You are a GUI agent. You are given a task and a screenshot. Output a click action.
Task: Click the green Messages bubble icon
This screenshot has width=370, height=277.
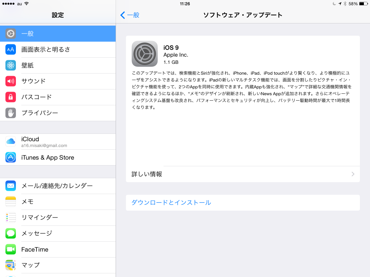[x=10, y=233]
